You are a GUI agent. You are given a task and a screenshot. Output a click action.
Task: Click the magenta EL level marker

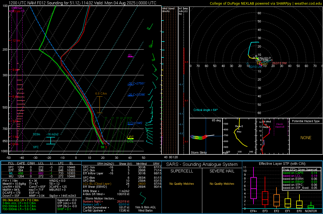130,55
